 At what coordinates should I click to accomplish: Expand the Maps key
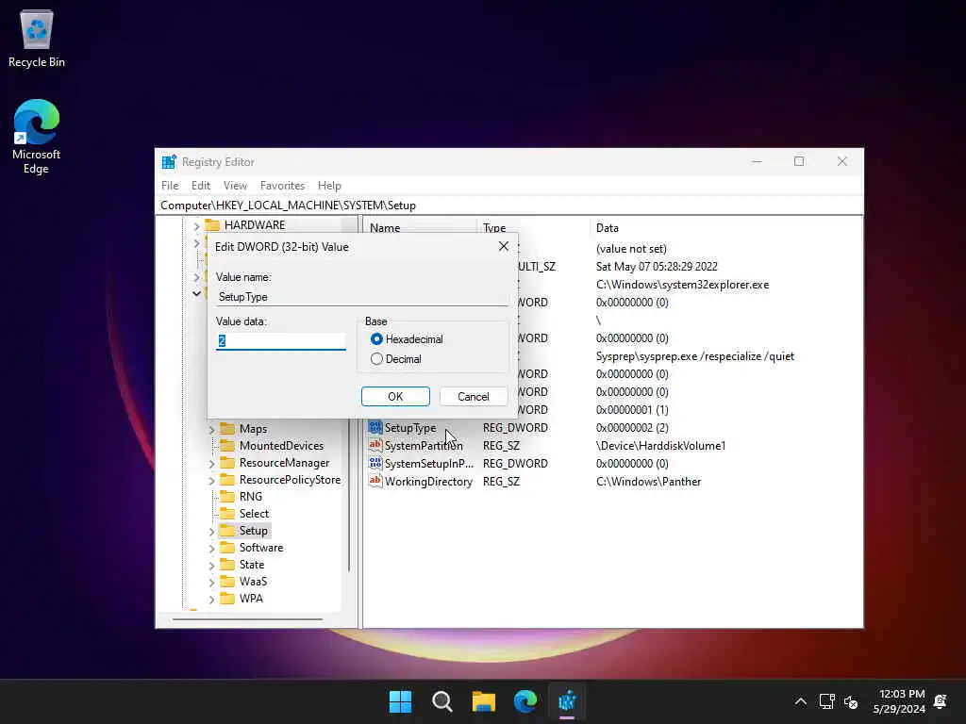pos(212,429)
